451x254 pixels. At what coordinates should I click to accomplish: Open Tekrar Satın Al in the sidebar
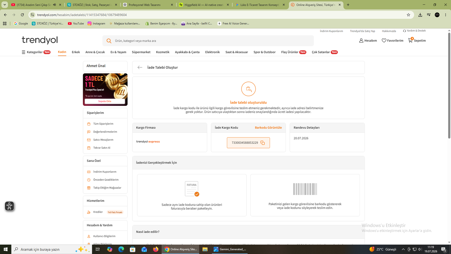click(101, 148)
